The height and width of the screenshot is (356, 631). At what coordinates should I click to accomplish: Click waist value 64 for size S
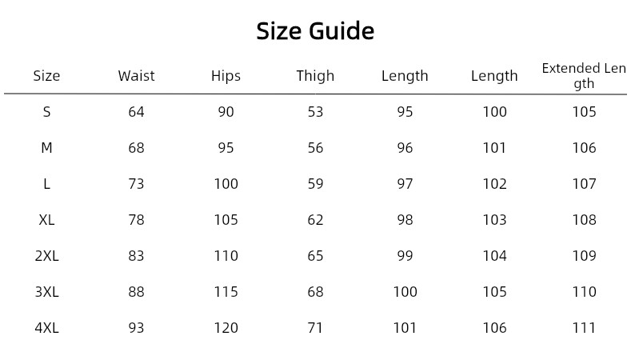tap(136, 112)
